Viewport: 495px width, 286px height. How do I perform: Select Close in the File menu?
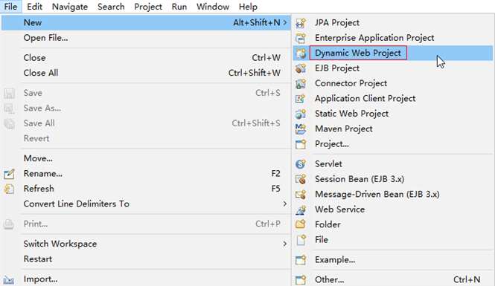tap(146, 58)
